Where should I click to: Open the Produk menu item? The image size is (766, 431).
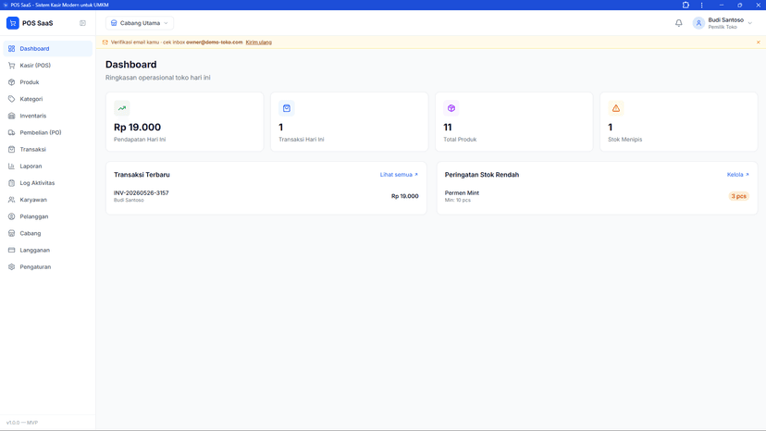[x=48, y=82]
